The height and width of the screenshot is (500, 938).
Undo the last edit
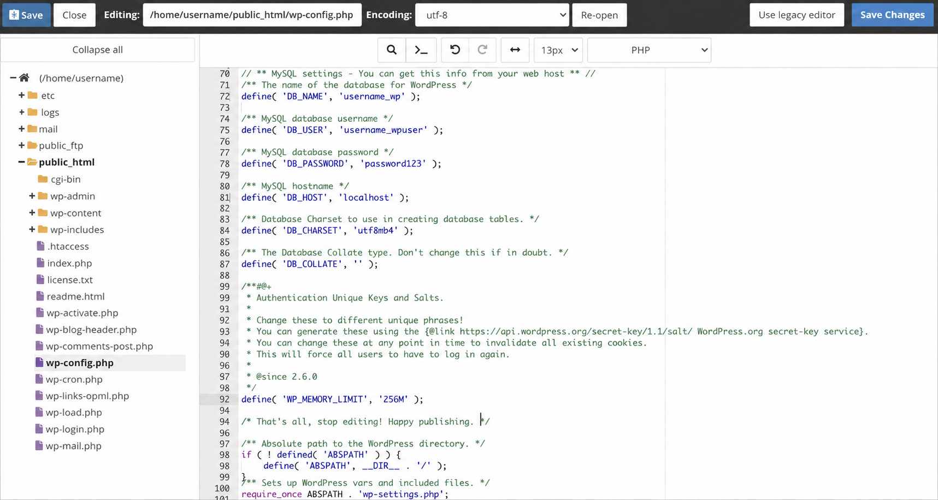point(455,50)
